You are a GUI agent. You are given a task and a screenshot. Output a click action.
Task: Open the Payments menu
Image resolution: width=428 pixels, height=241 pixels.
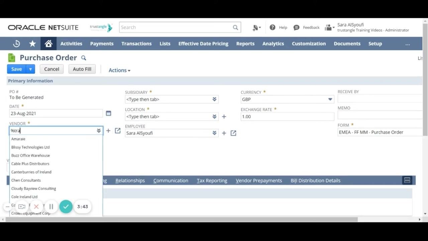click(102, 44)
